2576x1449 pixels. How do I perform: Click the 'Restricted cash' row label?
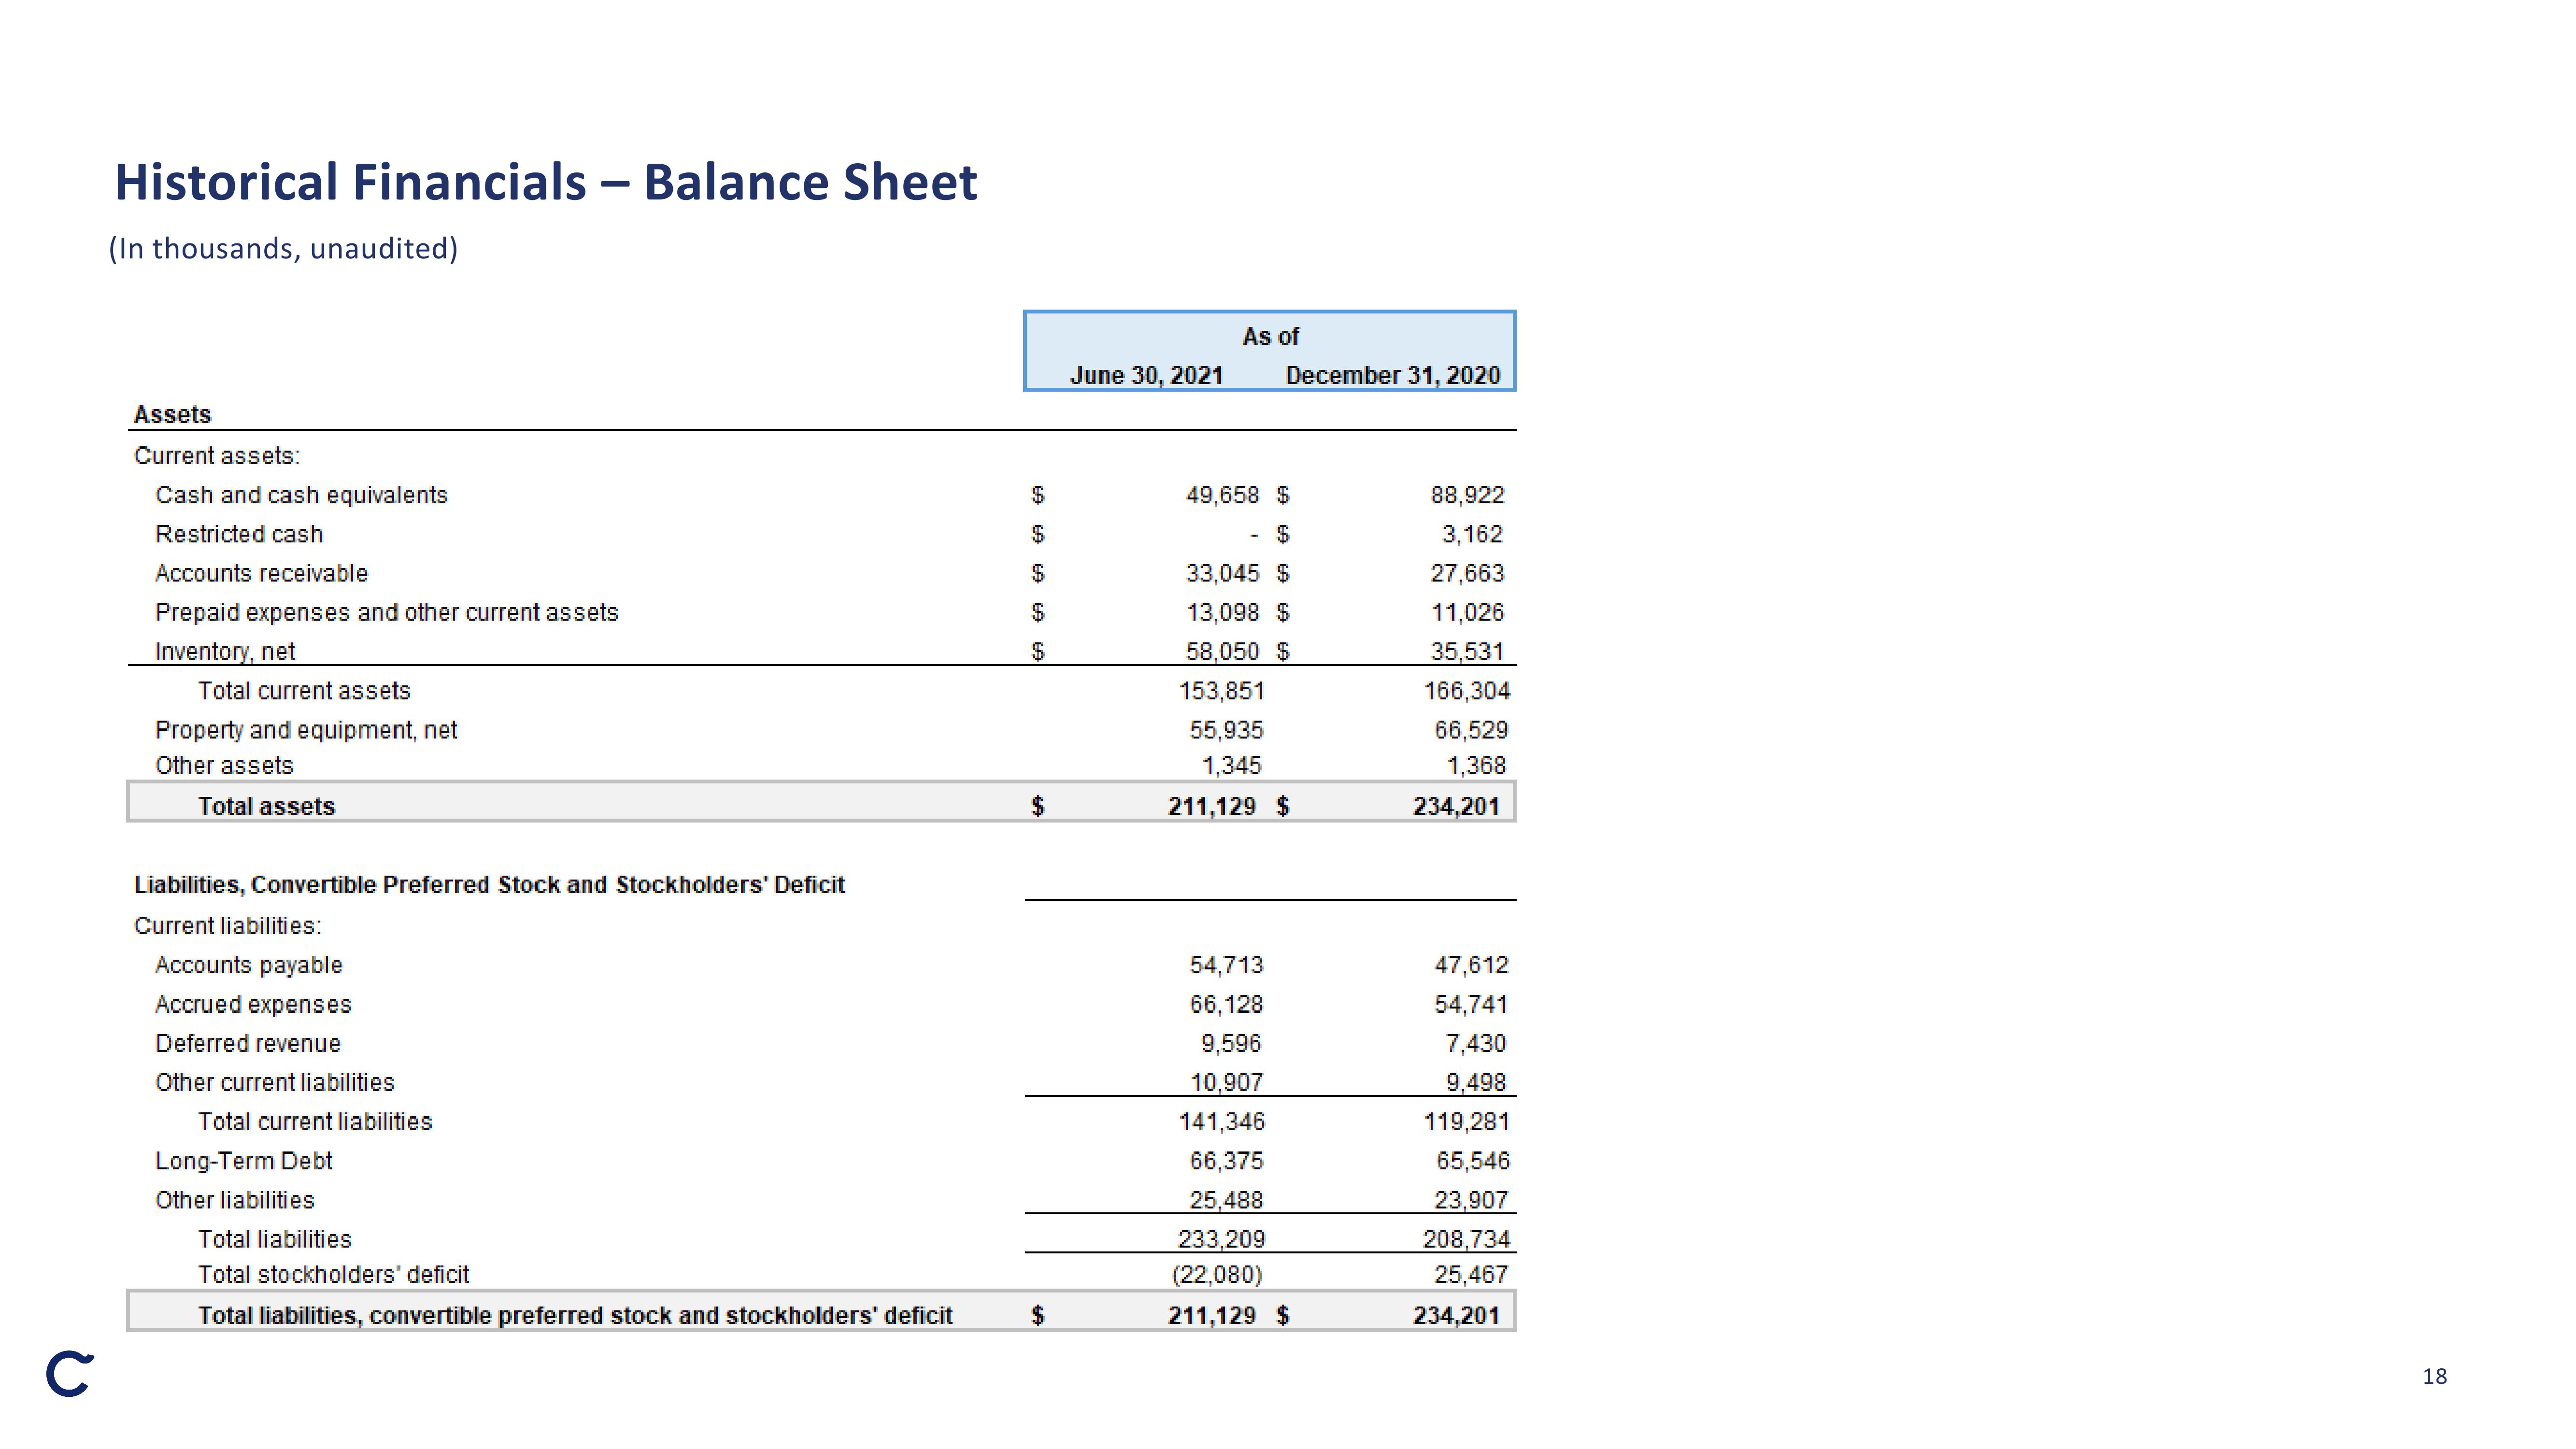click(x=239, y=534)
